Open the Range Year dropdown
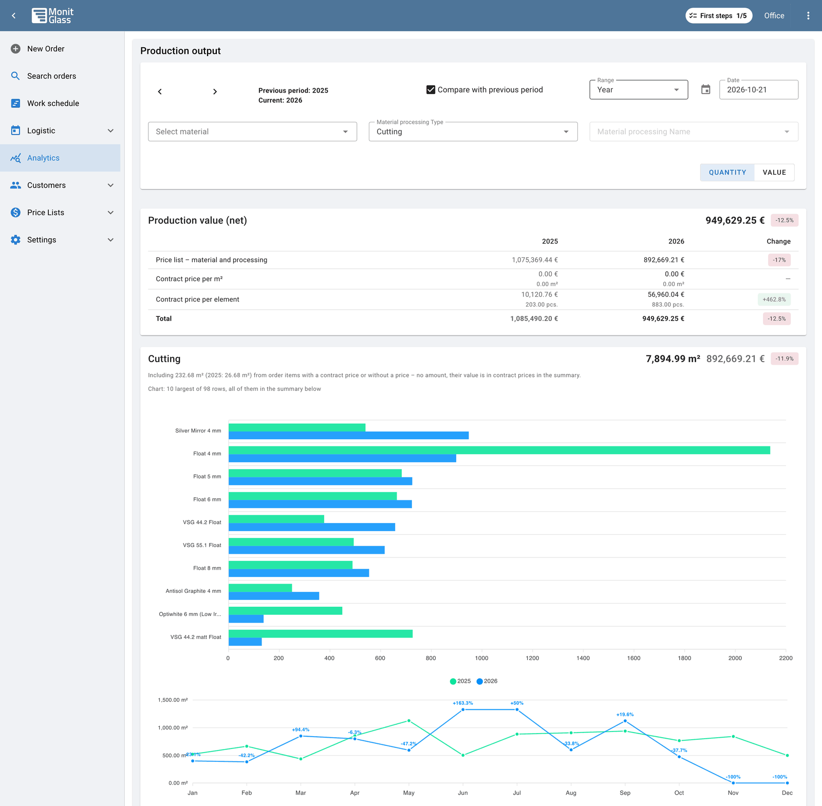The width and height of the screenshot is (822, 806). (639, 89)
